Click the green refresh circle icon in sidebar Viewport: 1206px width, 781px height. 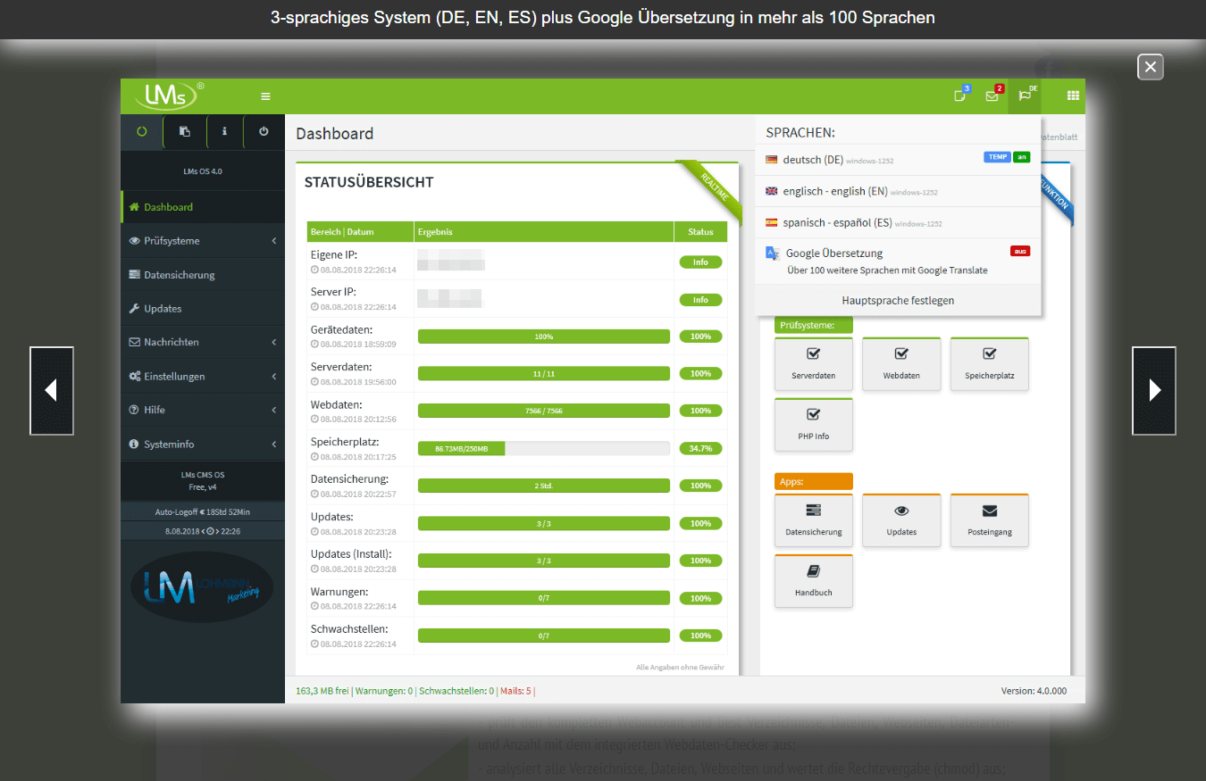click(x=141, y=131)
